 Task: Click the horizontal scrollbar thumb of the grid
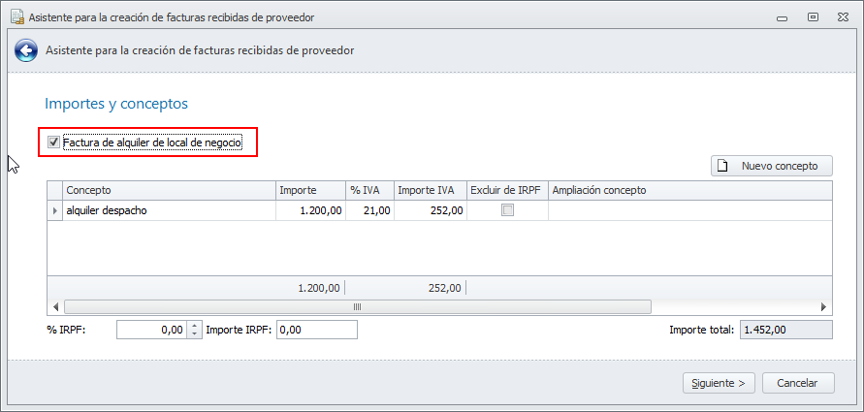pyautogui.click(x=357, y=306)
